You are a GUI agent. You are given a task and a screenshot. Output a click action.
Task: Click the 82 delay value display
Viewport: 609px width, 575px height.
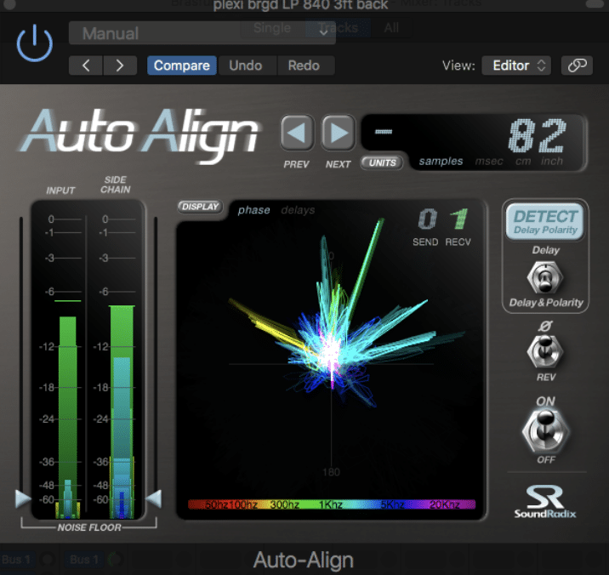tap(538, 136)
